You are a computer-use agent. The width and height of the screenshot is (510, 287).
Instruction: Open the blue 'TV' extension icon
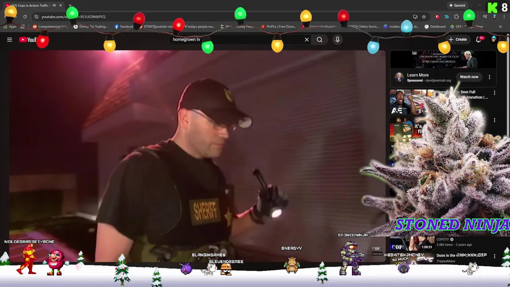click(x=447, y=17)
